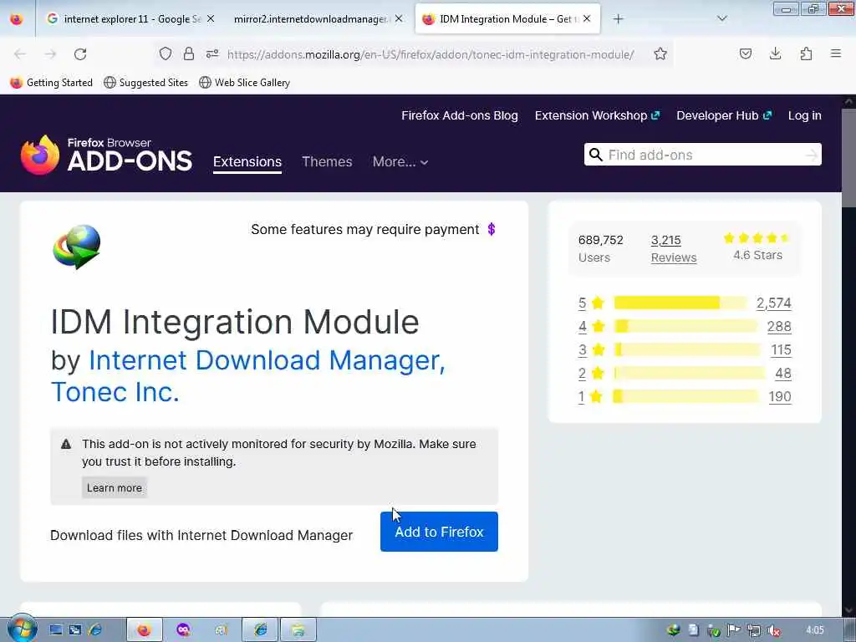Open the Extensions toolbar button
The image size is (856, 642).
pyautogui.click(x=806, y=53)
